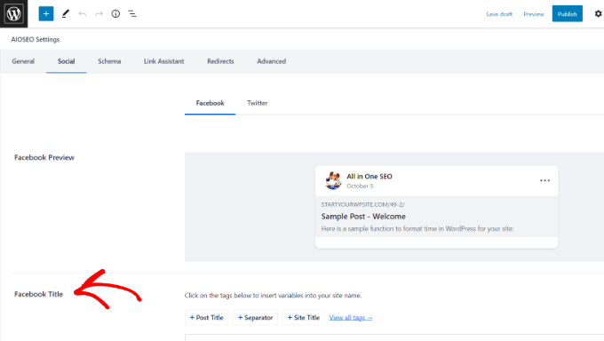The height and width of the screenshot is (341, 604).
Task: Click the undo arrow icon
Action: [x=82, y=14]
